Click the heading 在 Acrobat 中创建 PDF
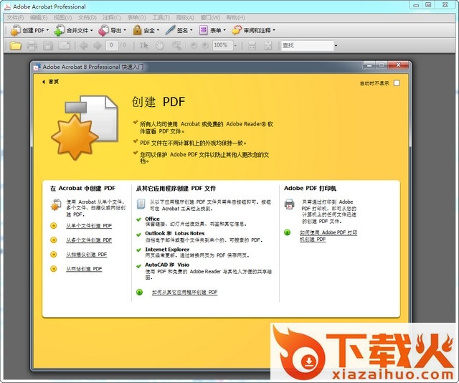459x383 pixels. pyautogui.click(x=83, y=189)
